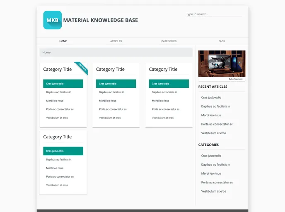Click the Home breadcrumb link
Viewport: 285px width, 212px height.
(x=46, y=52)
